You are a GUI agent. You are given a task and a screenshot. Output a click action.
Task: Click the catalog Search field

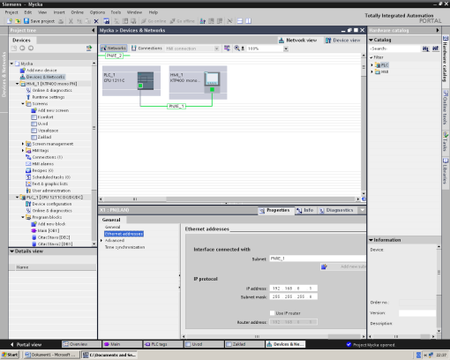click(394, 49)
